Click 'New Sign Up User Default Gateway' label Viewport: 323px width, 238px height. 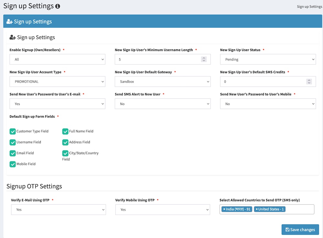pyautogui.click(x=143, y=72)
